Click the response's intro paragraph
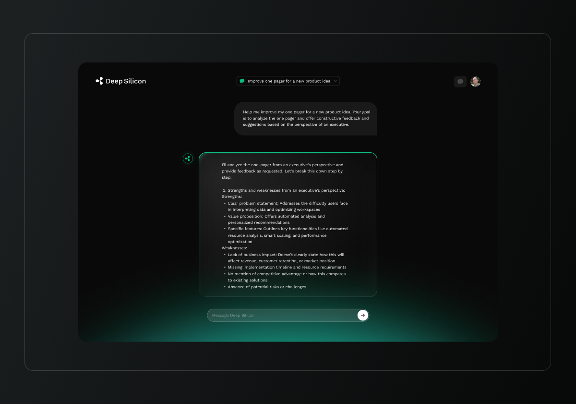 click(x=282, y=171)
